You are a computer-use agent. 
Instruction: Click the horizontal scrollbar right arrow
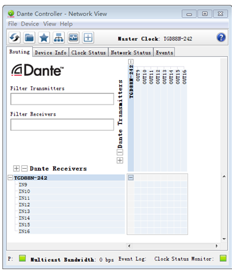[217, 246]
